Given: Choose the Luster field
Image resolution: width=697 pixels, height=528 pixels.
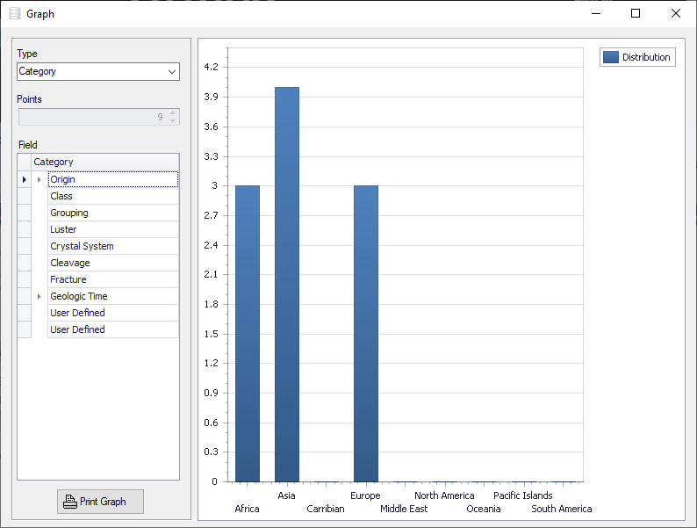Looking at the screenshot, I should point(113,229).
